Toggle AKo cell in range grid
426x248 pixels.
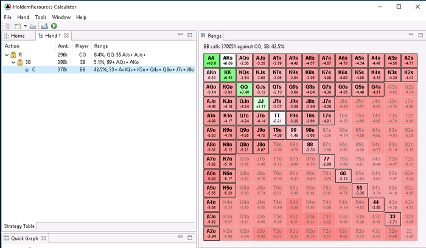click(211, 75)
